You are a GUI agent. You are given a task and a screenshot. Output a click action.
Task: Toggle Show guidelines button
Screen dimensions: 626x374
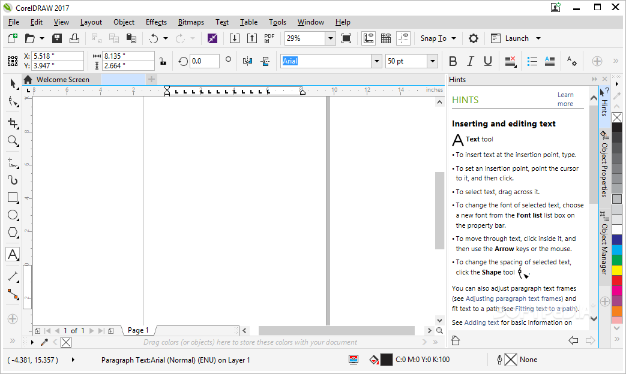click(x=403, y=38)
